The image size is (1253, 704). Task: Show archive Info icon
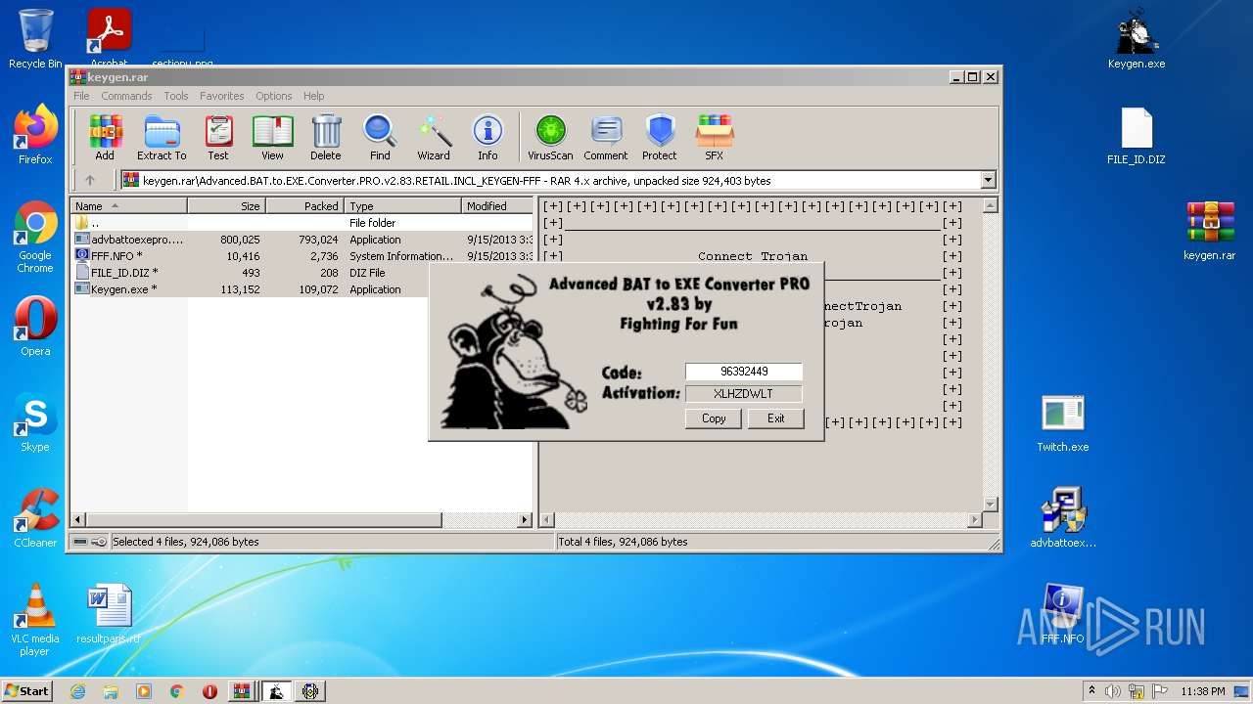487,137
